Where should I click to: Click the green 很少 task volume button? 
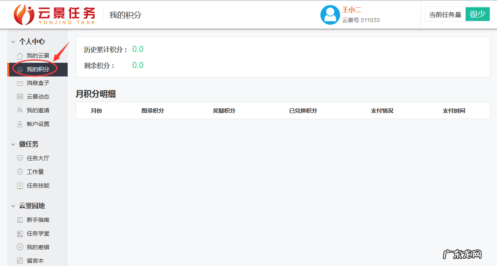pyautogui.click(x=477, y=14)
